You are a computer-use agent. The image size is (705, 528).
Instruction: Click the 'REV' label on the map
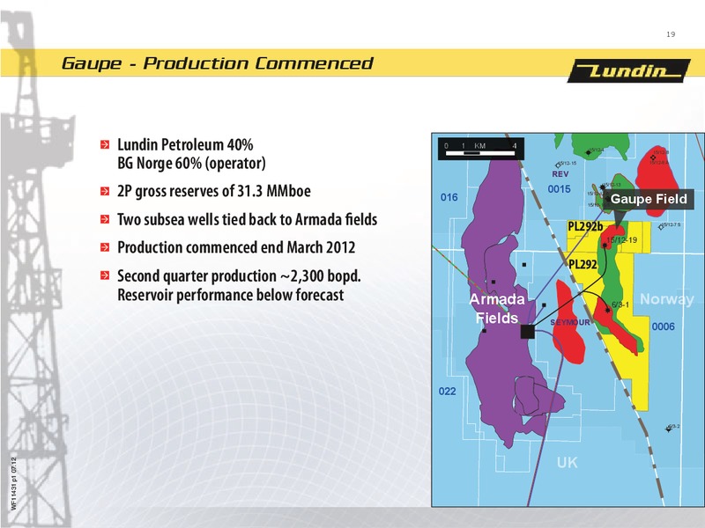[560, 173]
